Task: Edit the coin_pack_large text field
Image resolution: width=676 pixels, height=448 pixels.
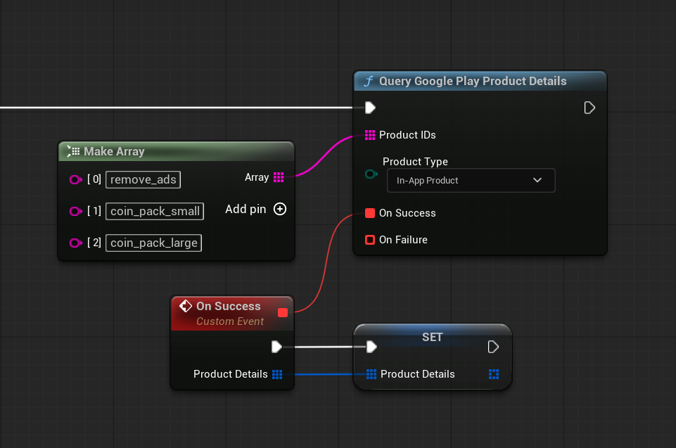Action: coord(153,243)
